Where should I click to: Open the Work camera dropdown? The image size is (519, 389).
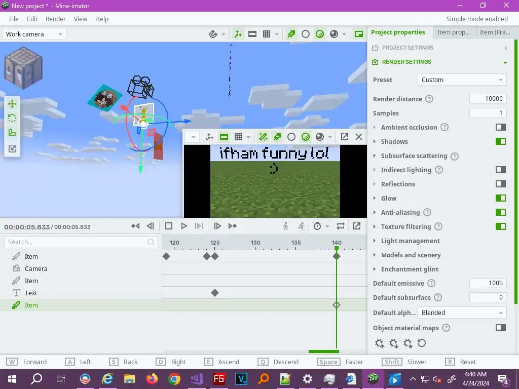click(x=34, y=34)
